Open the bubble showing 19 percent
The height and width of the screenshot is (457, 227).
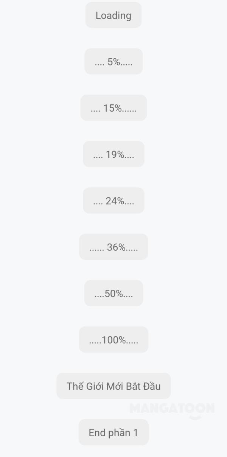click(x=113, y=154)
